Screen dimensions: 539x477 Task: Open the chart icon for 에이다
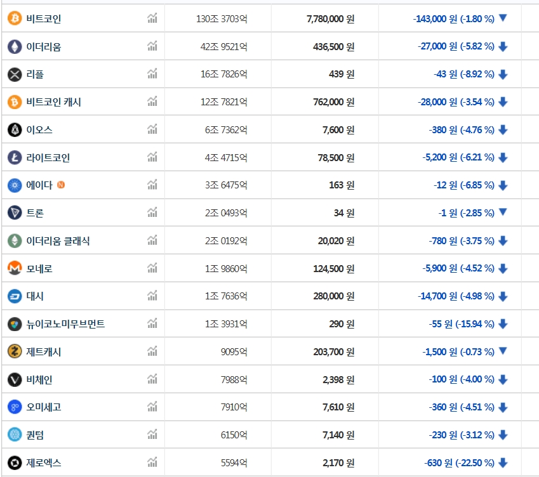click(152, 185)
